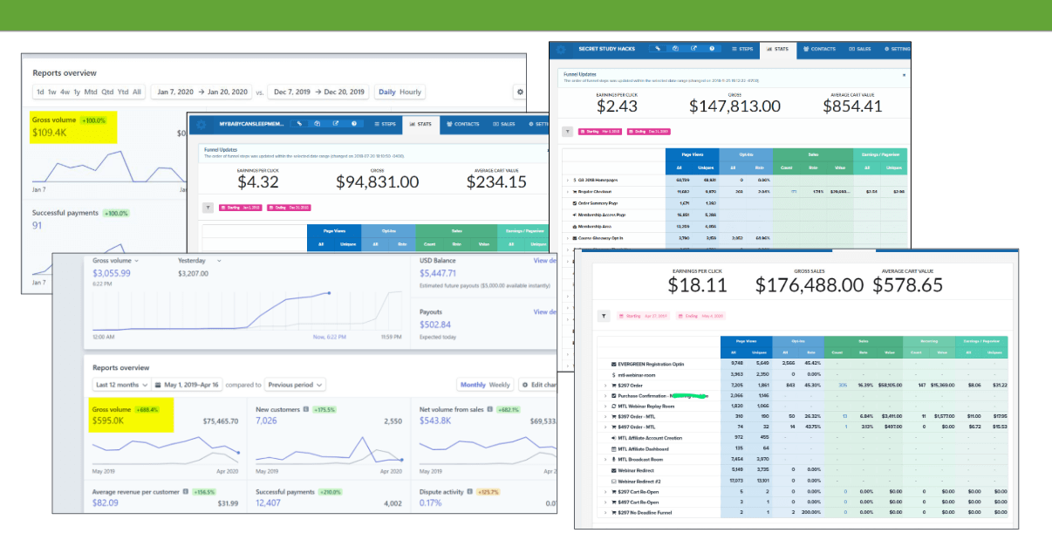Click the filter icon in Secret Study Hacks stats
Viewport: 1052px width, 540px height.
[x=568, y=132]
